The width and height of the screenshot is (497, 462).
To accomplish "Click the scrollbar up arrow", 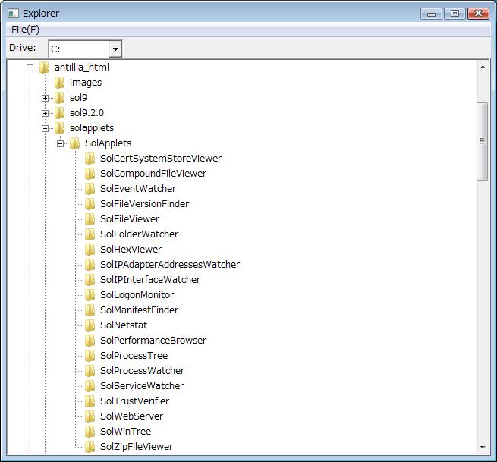I will [483, 67].
